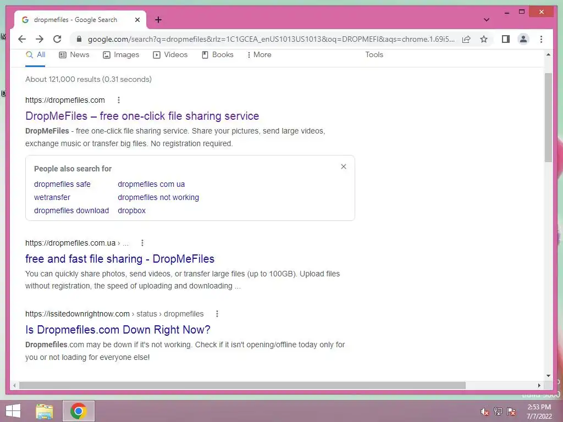Open options for the dropmefiles.com result
The image size is (563, 422).
tap(119, 100)
